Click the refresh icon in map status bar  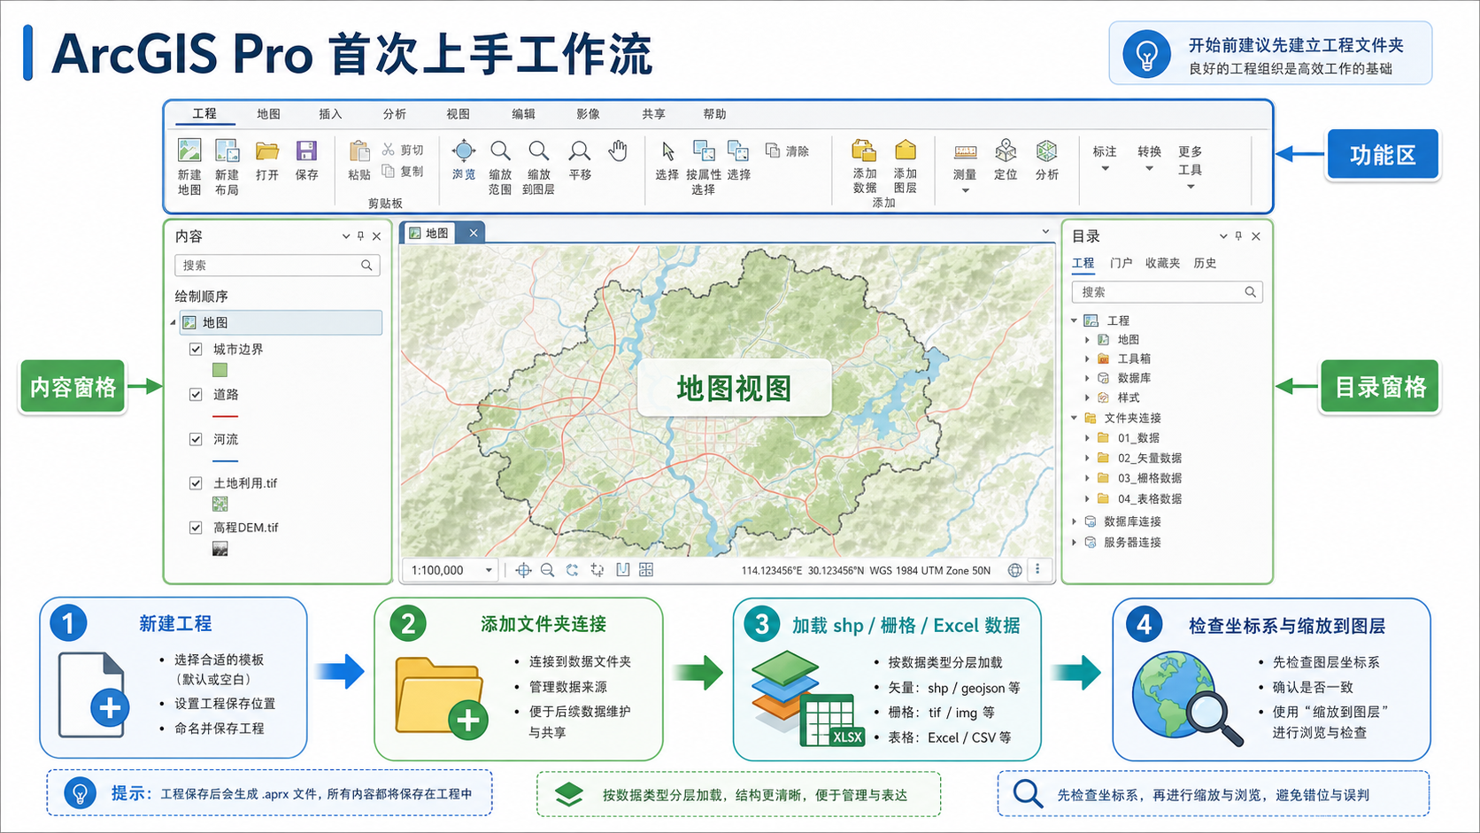click(x=572, y=570)
